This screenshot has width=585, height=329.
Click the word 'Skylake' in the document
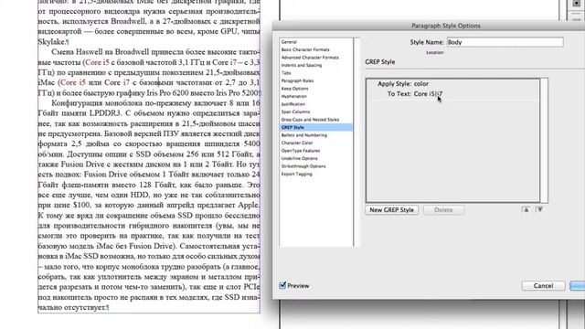point(51,42)
